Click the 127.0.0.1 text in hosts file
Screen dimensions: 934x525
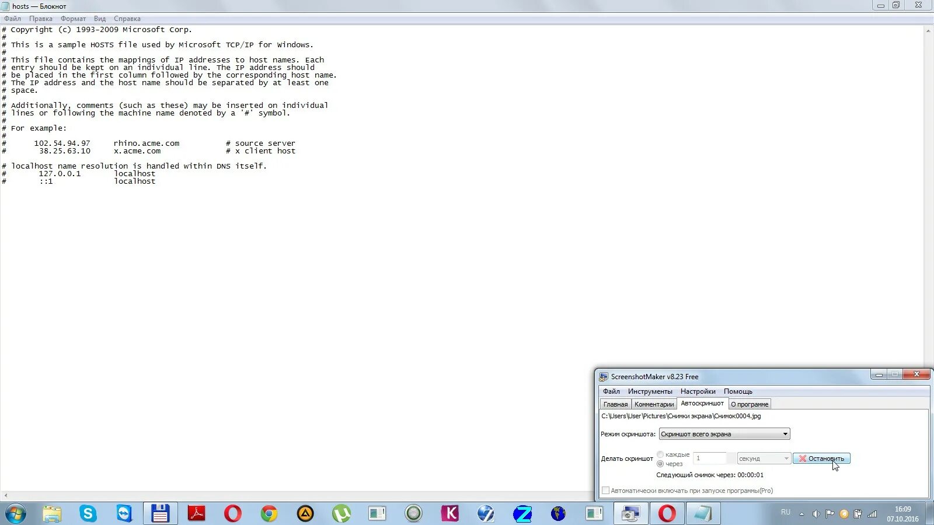click(60, 173)
